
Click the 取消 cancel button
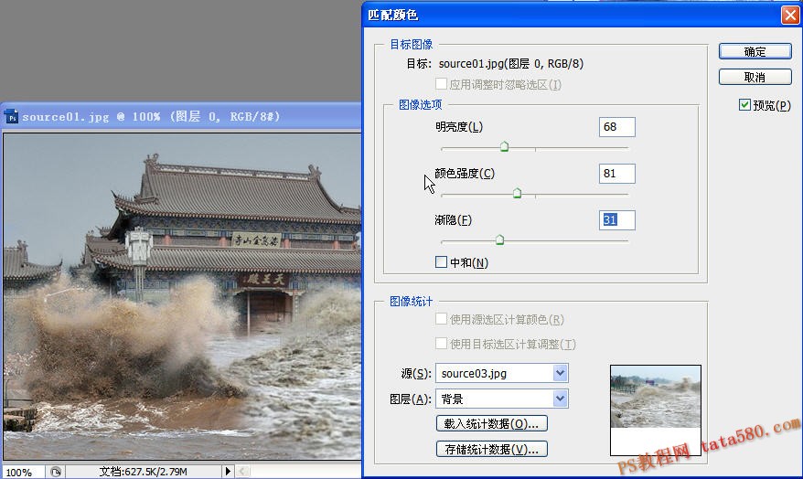755,78
